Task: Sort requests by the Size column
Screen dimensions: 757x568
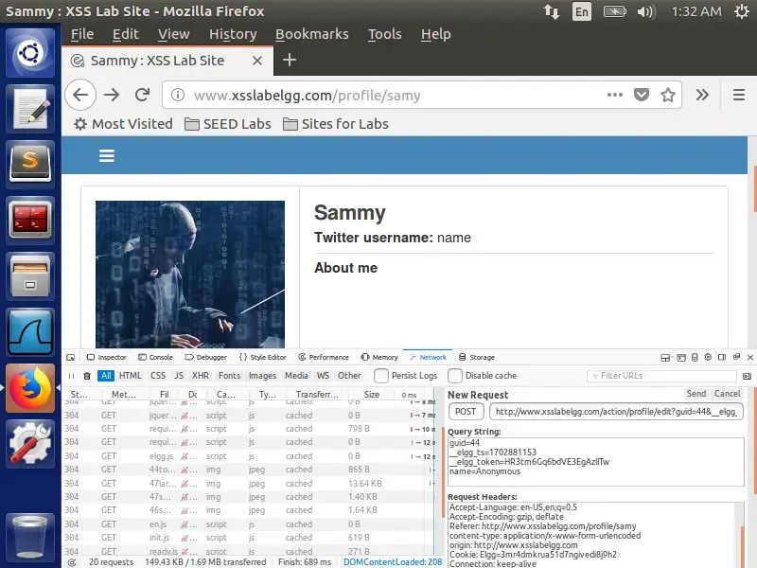Action: (371, 395)
